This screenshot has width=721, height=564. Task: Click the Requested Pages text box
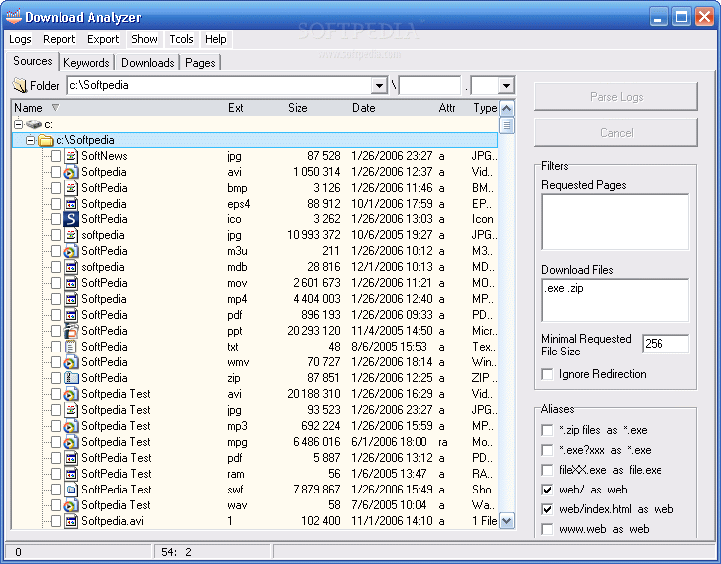pyautogui.click(x=615, y=221)
